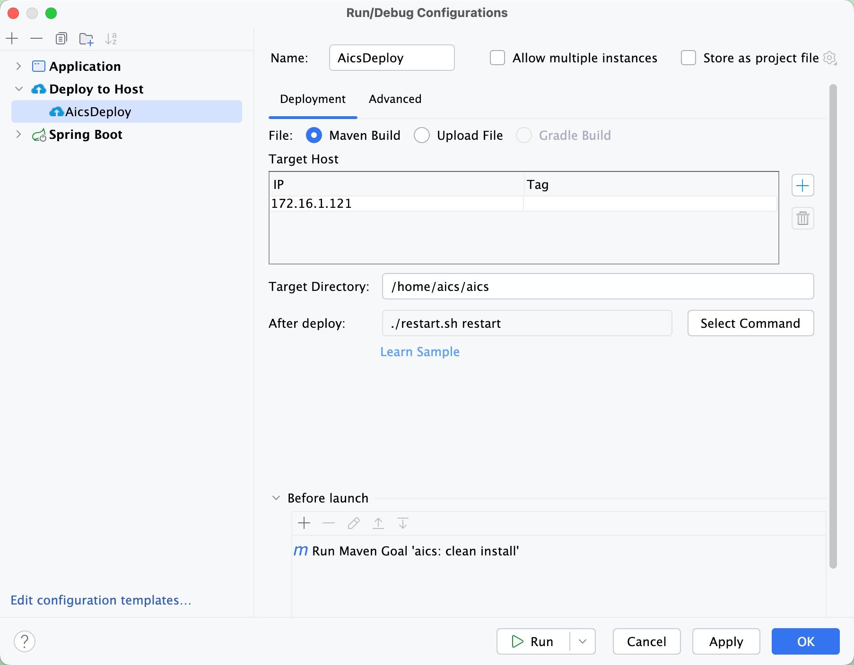Click the Run button
854x665 pixels.
point(533,641)
